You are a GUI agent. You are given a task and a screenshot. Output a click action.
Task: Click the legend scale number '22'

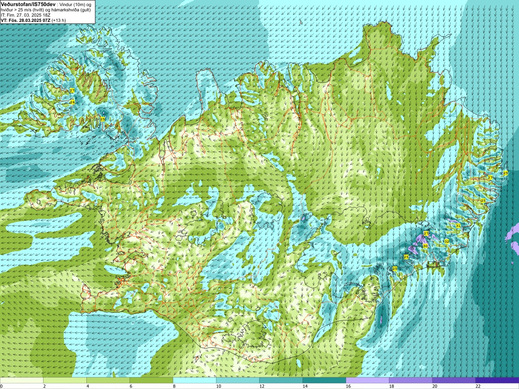(478, 386)
